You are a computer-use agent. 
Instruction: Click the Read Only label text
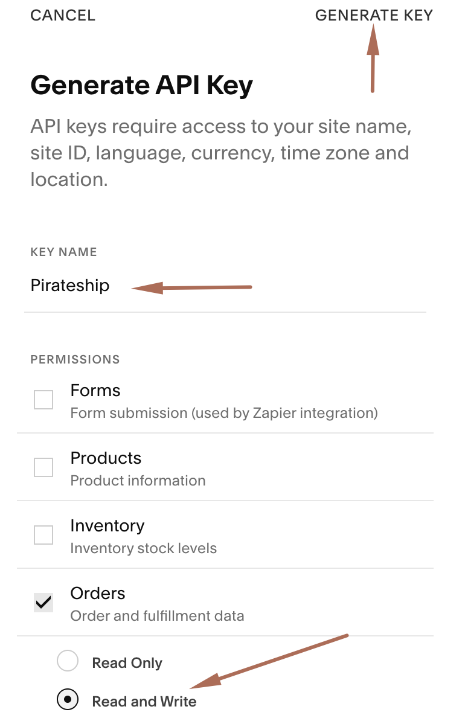pos(127,663)
